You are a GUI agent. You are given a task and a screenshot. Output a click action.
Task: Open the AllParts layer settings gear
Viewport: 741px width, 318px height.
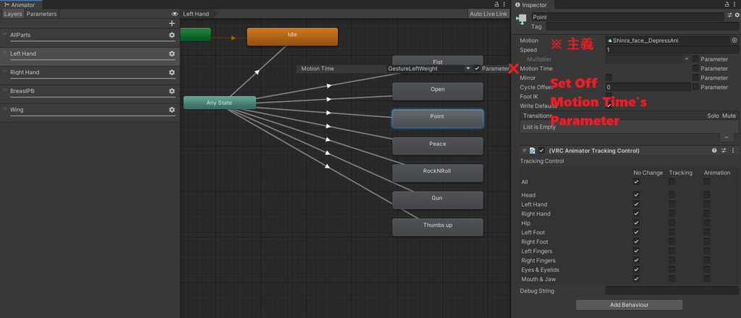pos(172,35)
